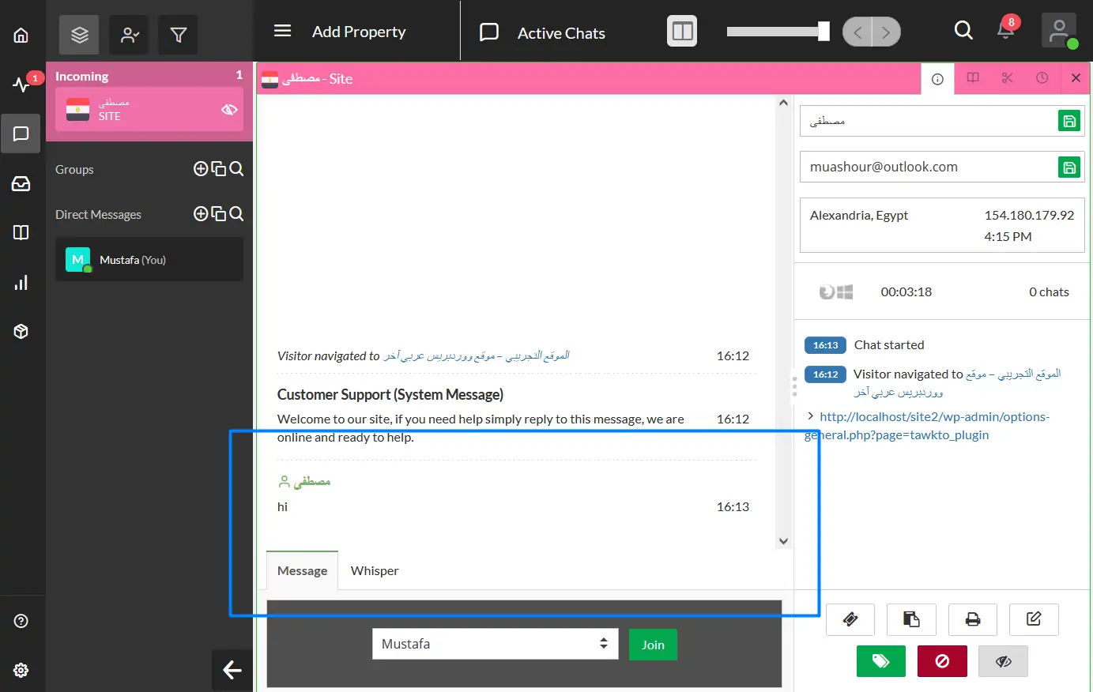This screenshot has height=692, width=1093.
Task: Open the funnel filter icon
Action: 178,35
